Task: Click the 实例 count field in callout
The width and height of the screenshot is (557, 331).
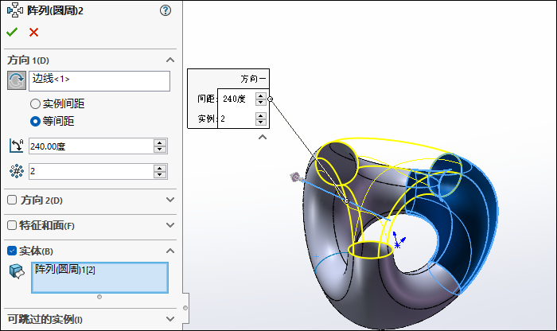Action: point(236,119)
